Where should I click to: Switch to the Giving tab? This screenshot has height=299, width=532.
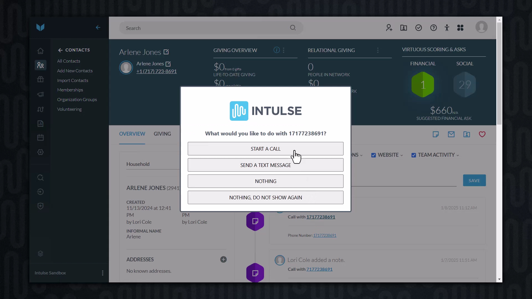click(162, 134)
